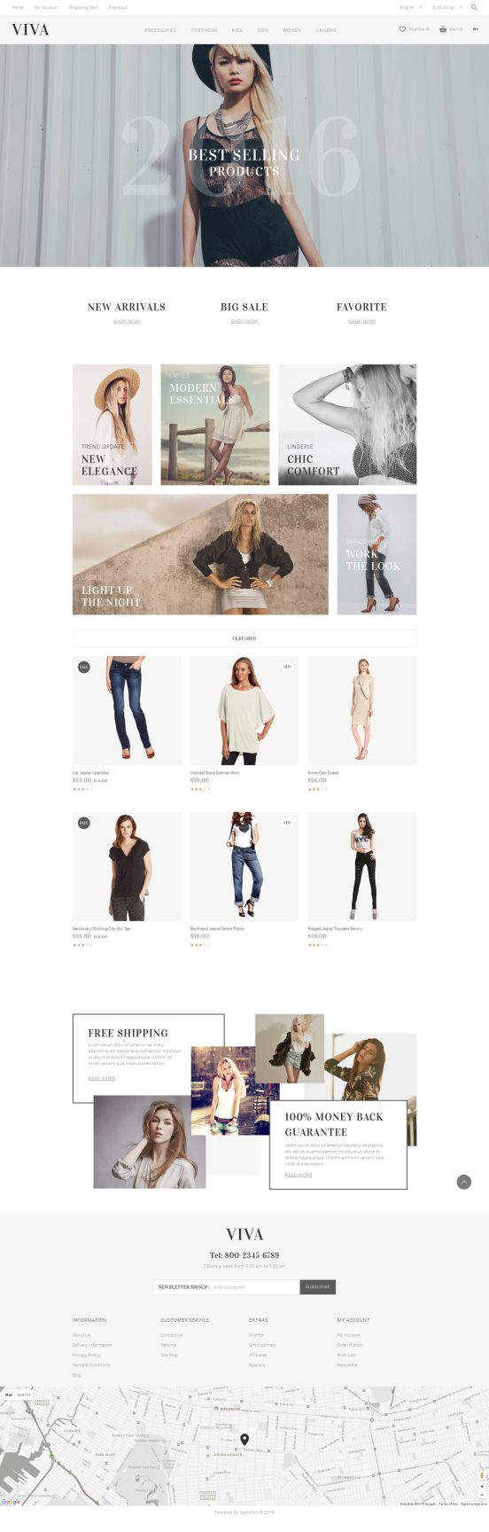Switch map to Satellite view
Viewport: 489px width, 1532px height.
[x=24, y=1395]
